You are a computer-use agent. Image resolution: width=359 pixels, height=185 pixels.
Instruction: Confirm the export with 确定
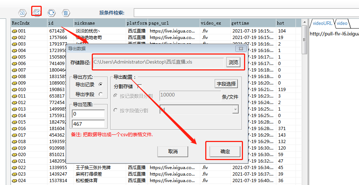[225, 151]
